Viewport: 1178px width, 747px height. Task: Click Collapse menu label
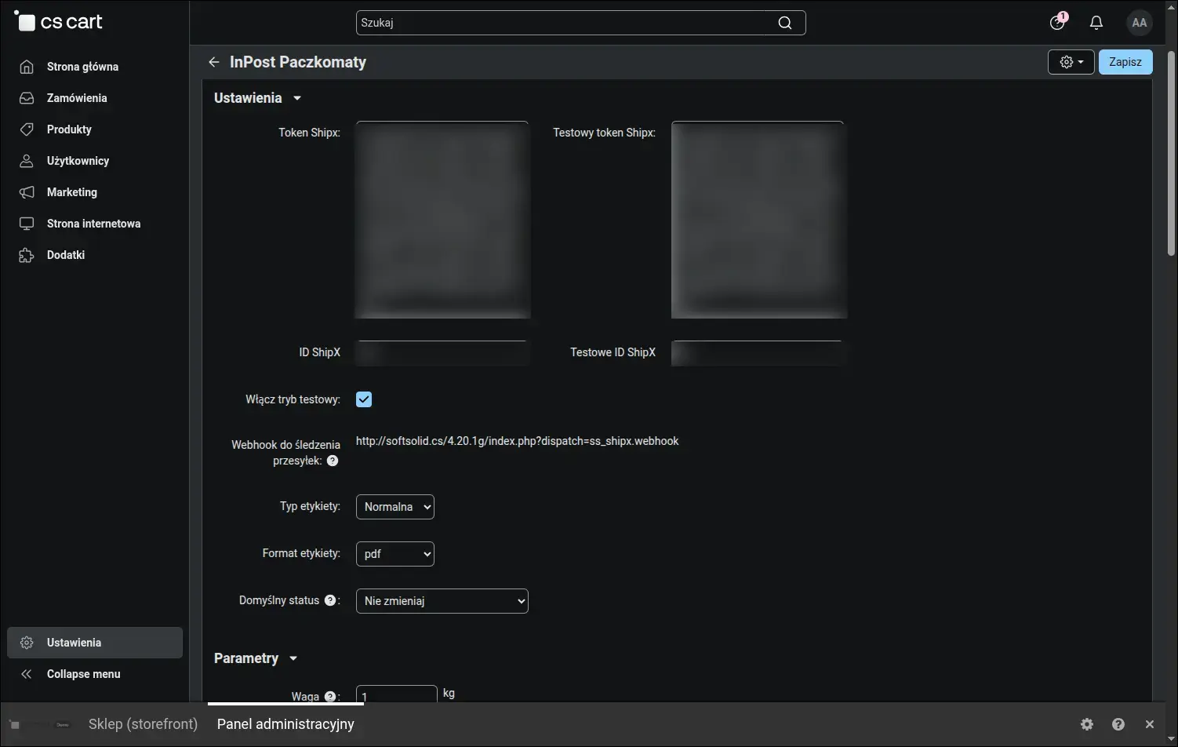tap(84, 674)
